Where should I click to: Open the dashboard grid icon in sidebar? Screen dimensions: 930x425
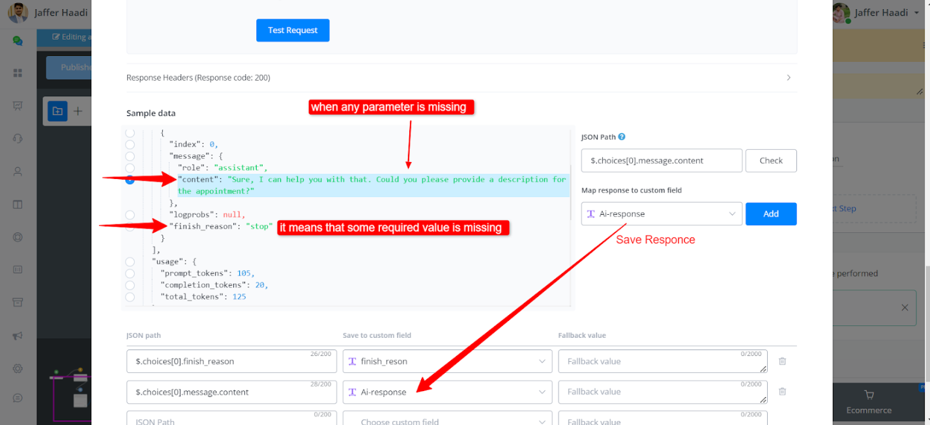pos(18,73)
